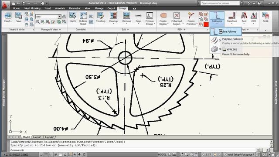Expand the quick access toolbar customize arrow
The image size is (279, 157).
[47, 3]
